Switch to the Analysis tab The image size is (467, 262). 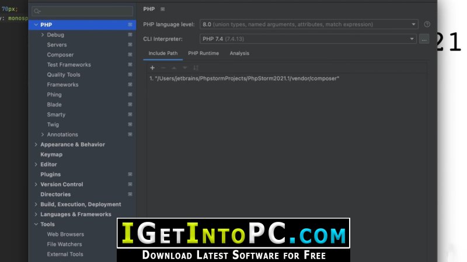(239, 54)
